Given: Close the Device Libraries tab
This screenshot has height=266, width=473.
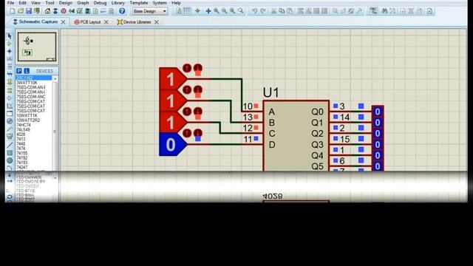Looking at the screenshot, I should (x=156, y=22).
